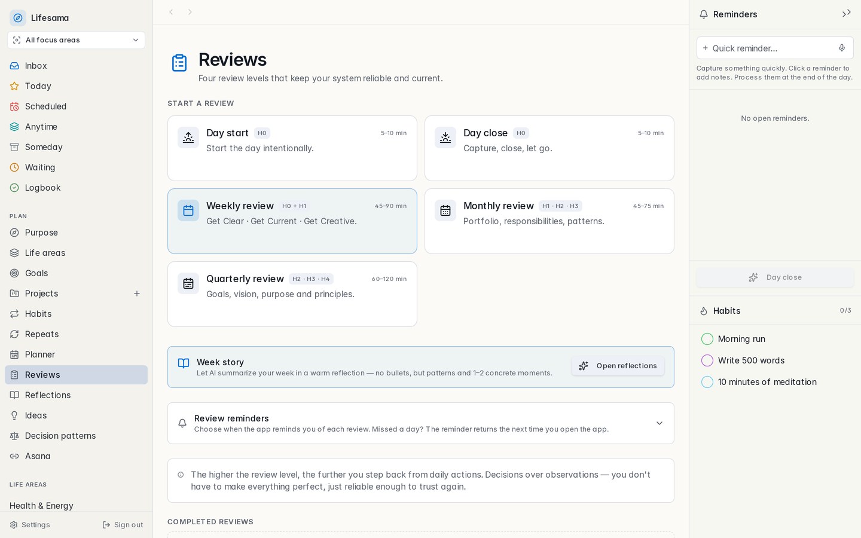Click the microphone icon in Quick reminder

pyautogui.click(x=842, y=48)
